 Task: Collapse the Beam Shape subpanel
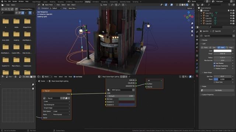point(208,73)
